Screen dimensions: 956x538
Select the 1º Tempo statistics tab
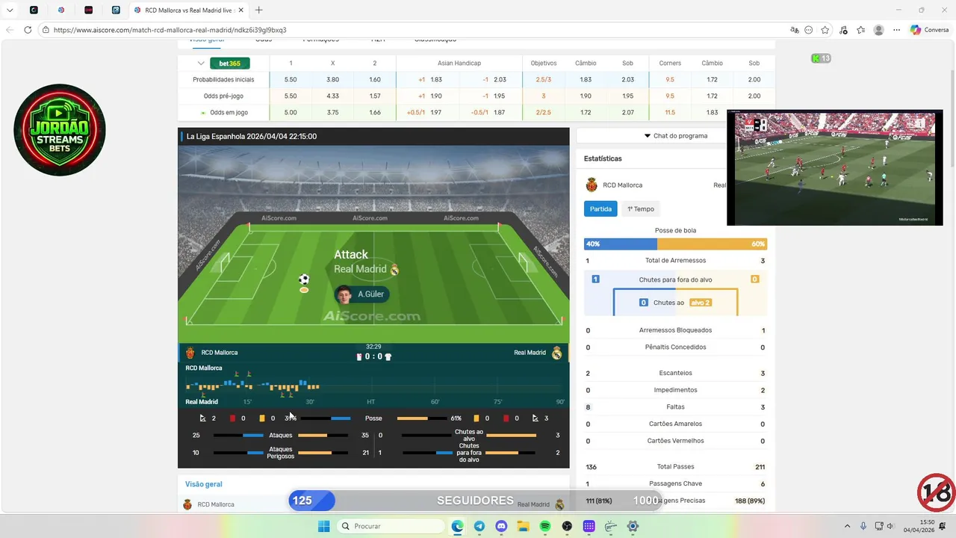pyautogui.click(x=641, y=209)
